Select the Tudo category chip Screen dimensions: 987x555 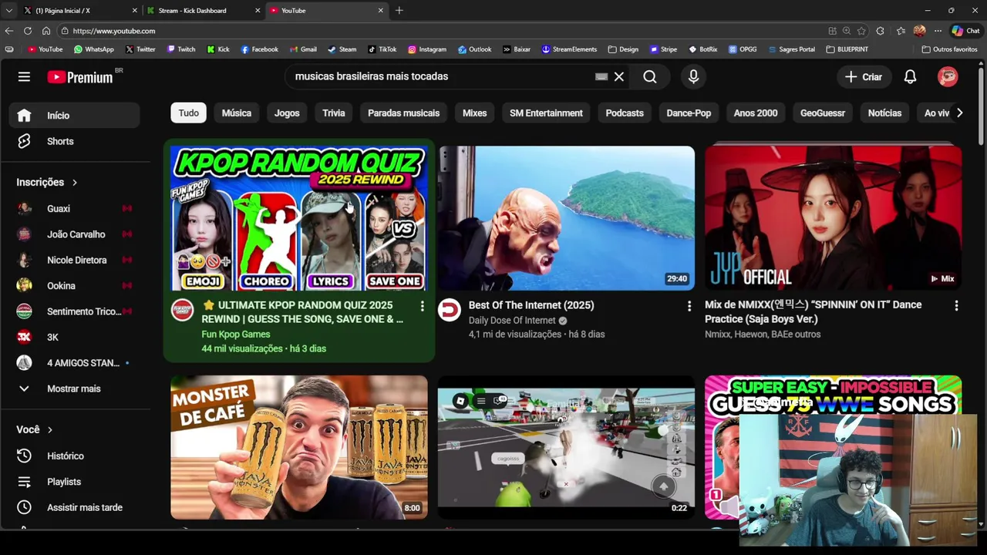tap(189, 113)
